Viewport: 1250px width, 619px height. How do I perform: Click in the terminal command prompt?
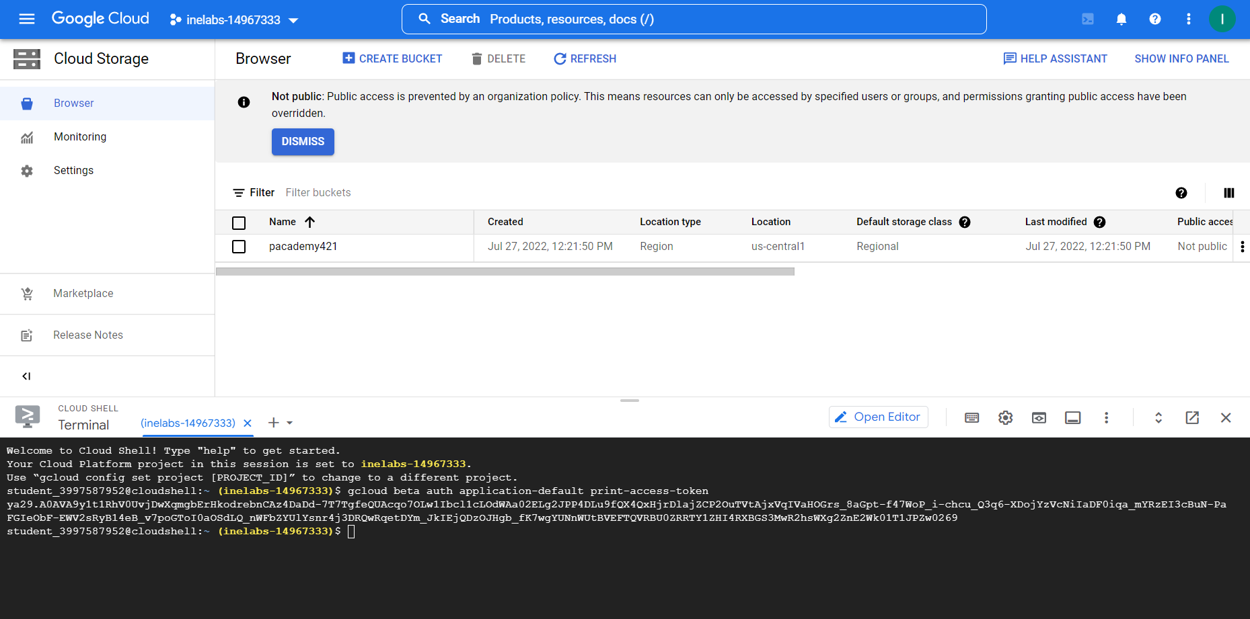351,532
